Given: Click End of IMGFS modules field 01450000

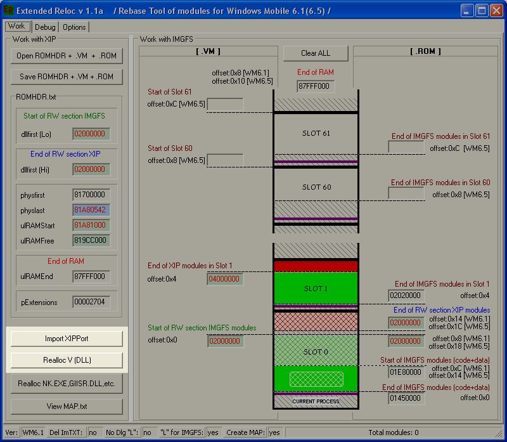Looking at the screenshot, I should pyautogui.click(x=406, y=398).
